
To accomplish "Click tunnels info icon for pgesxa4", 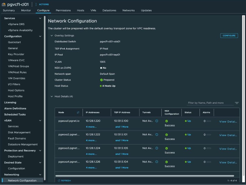I will [156, 162].
